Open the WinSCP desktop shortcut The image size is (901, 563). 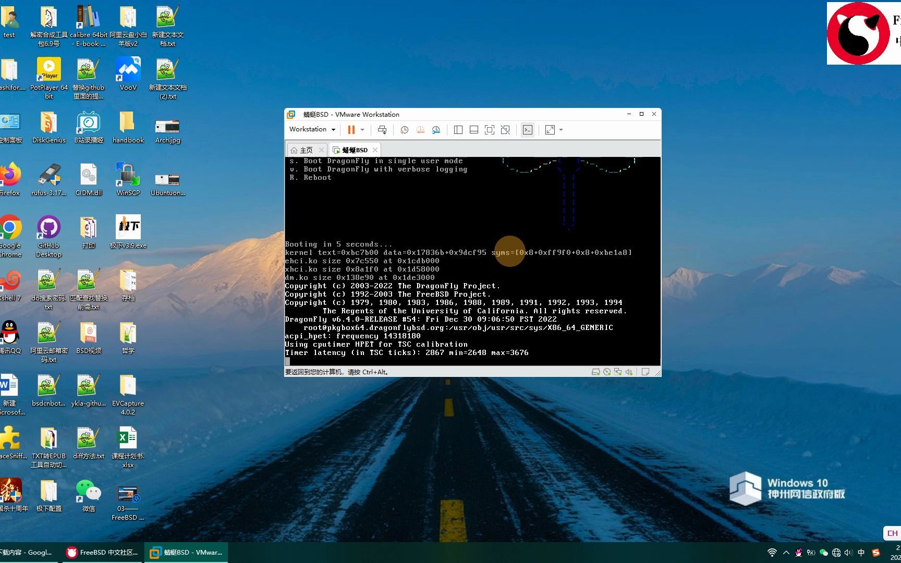(x=128, y=179)
